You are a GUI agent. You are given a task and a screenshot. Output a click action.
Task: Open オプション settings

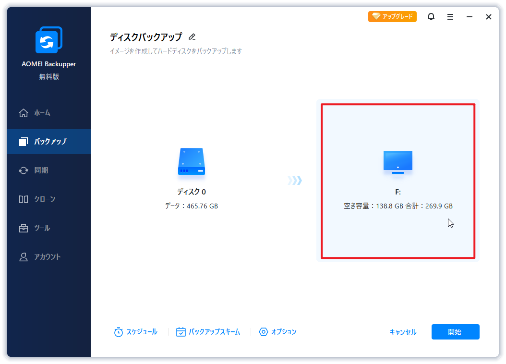277,332
